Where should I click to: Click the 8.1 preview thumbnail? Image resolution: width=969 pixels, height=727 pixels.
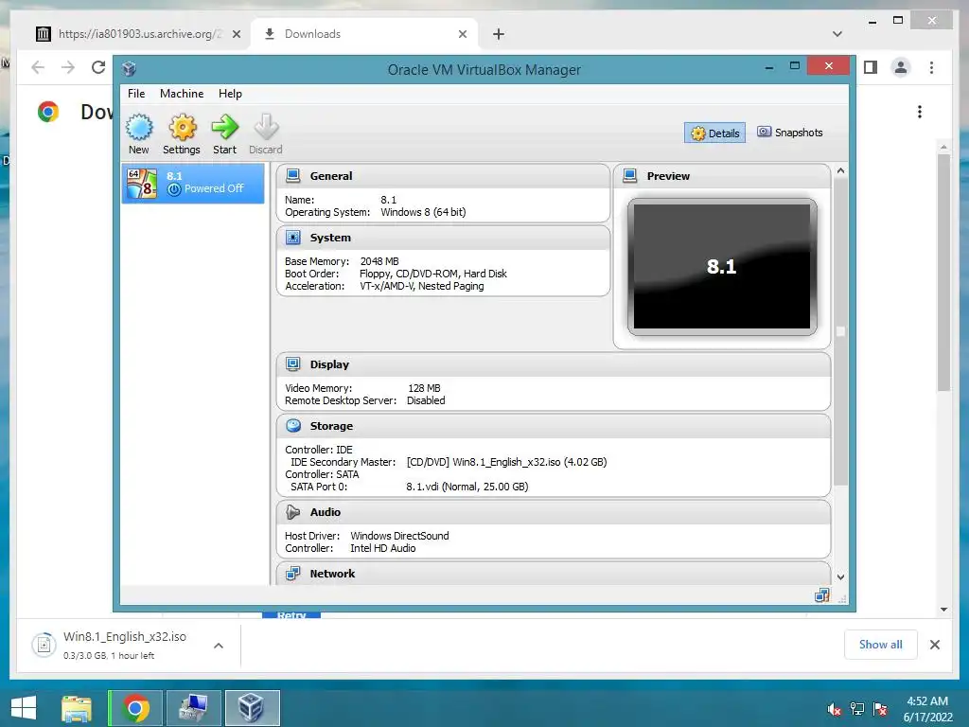pos(722,266)
